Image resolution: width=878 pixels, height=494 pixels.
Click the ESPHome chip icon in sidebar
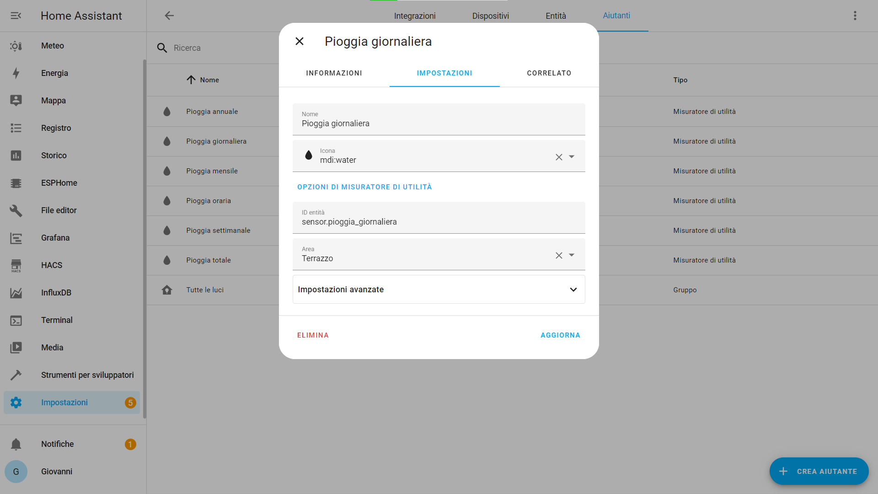[x=16, y=183]
